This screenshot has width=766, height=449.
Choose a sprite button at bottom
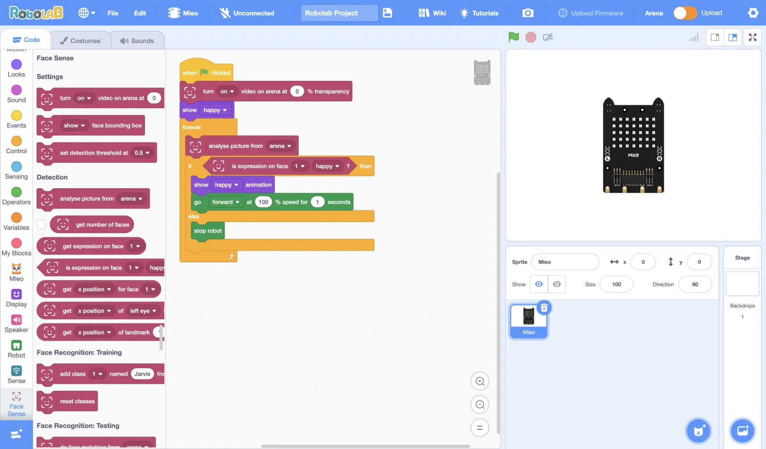[698, 431]
